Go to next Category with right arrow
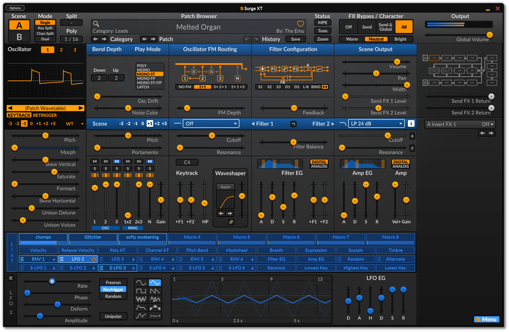509x332 pixels. point(104,39)
